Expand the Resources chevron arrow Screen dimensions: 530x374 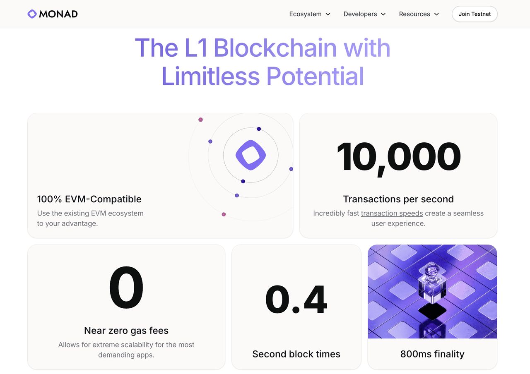point(436,14)
